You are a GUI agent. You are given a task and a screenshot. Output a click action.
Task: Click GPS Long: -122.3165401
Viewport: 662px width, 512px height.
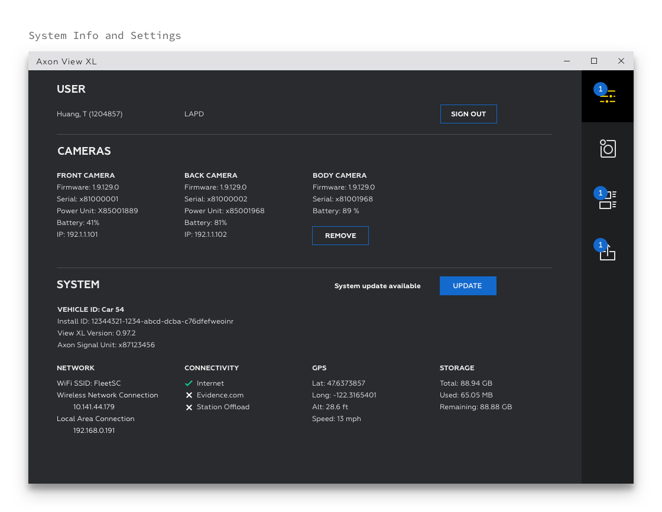[x=344, y=395]
